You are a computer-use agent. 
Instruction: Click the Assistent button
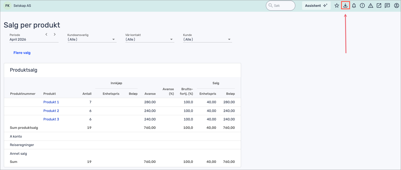[x=316, y=5]
